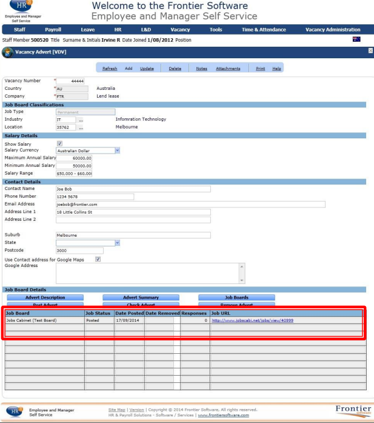This screenshot has width=374, height=423.
Task: Click the footer HR logo icon
Action: [x=15, y=411]
